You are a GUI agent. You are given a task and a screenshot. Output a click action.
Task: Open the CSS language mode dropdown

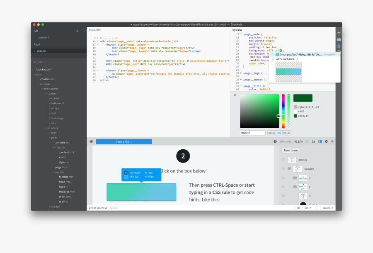[308, 208]
